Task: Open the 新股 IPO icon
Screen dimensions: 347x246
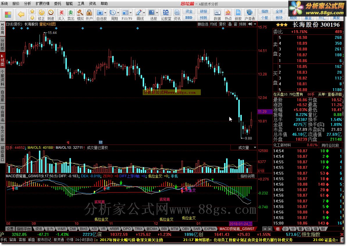Action: (238, 15)
